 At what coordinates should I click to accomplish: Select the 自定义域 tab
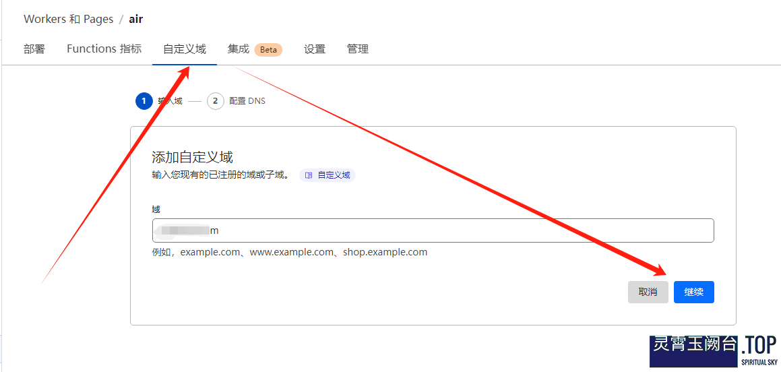point(185,49)
